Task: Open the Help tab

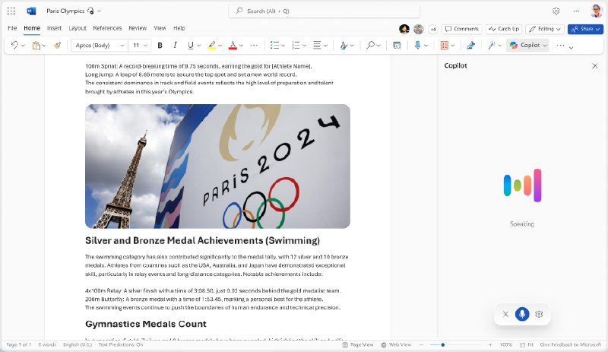Action: pyautogui.click(x=179, y=28)
